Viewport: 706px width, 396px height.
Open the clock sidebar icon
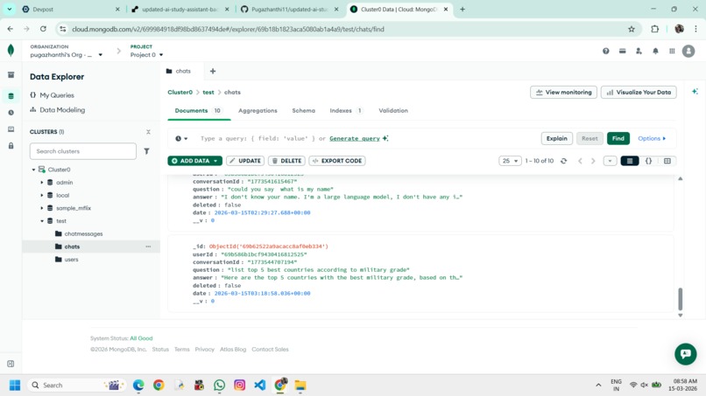pos(11,113)
